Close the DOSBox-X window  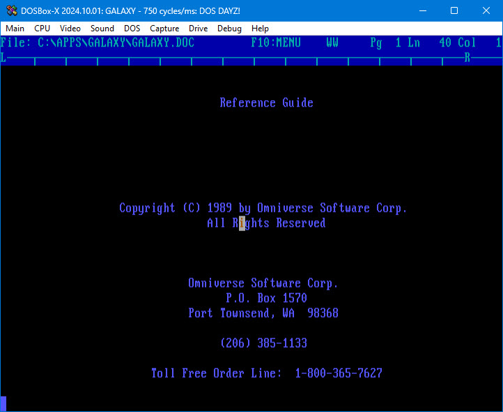[x=486, y=10]
